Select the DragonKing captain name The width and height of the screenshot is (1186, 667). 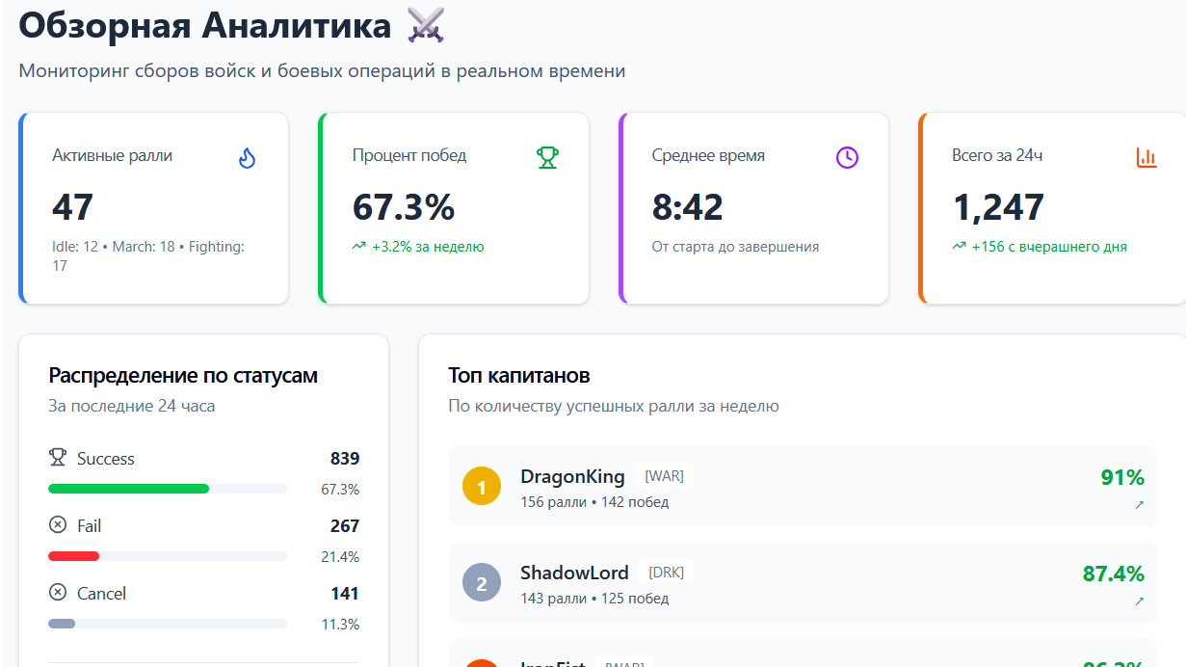[x=573, y=475]
